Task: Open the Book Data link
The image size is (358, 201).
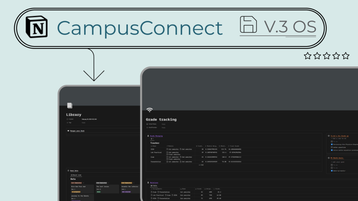Action: [74, 170]
